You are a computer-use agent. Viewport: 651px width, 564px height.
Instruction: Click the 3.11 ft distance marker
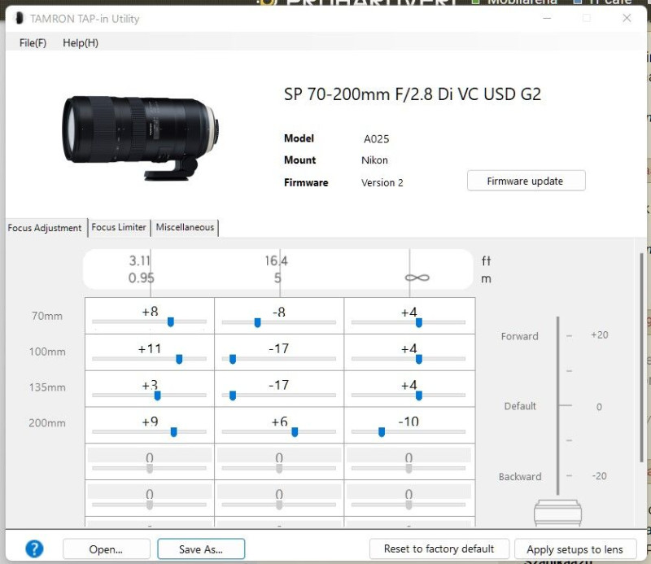tap(139, 260)
